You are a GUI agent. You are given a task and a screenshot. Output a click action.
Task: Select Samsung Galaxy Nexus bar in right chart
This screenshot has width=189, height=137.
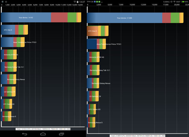point(93,83)
